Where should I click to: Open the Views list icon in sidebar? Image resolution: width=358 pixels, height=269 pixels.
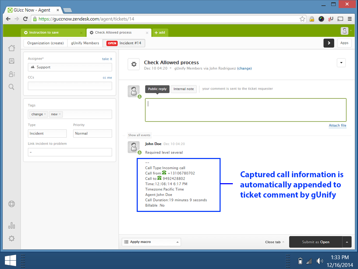pos(12,61)
